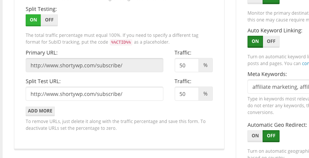This screenshot has width=309, height=158.
Task: Turn Automatic Geo Redirect on
Action: 255,136
